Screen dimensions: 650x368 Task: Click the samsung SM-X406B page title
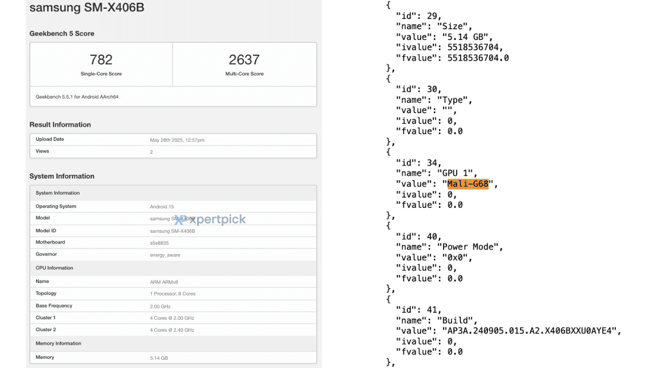pos(87,8)
